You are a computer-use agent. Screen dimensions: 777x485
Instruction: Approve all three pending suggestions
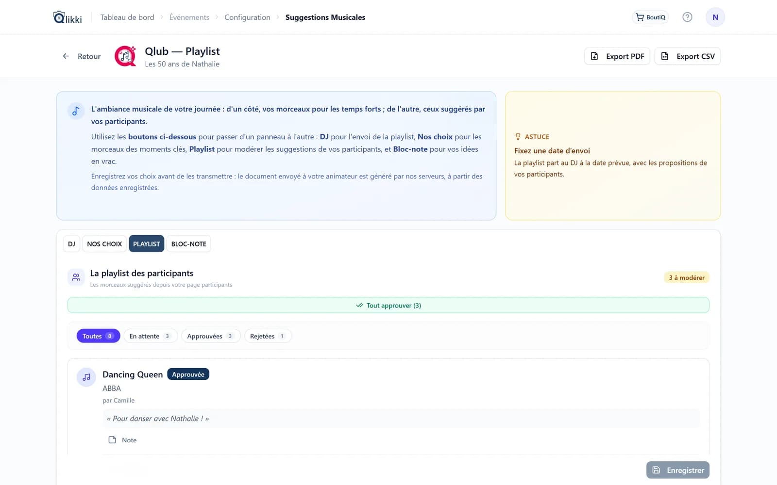[388, 306]
